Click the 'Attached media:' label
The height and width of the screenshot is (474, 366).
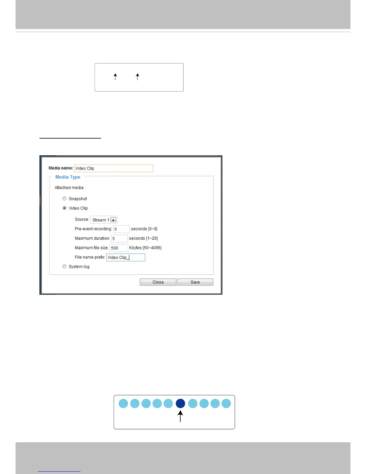tap(69, 188)
